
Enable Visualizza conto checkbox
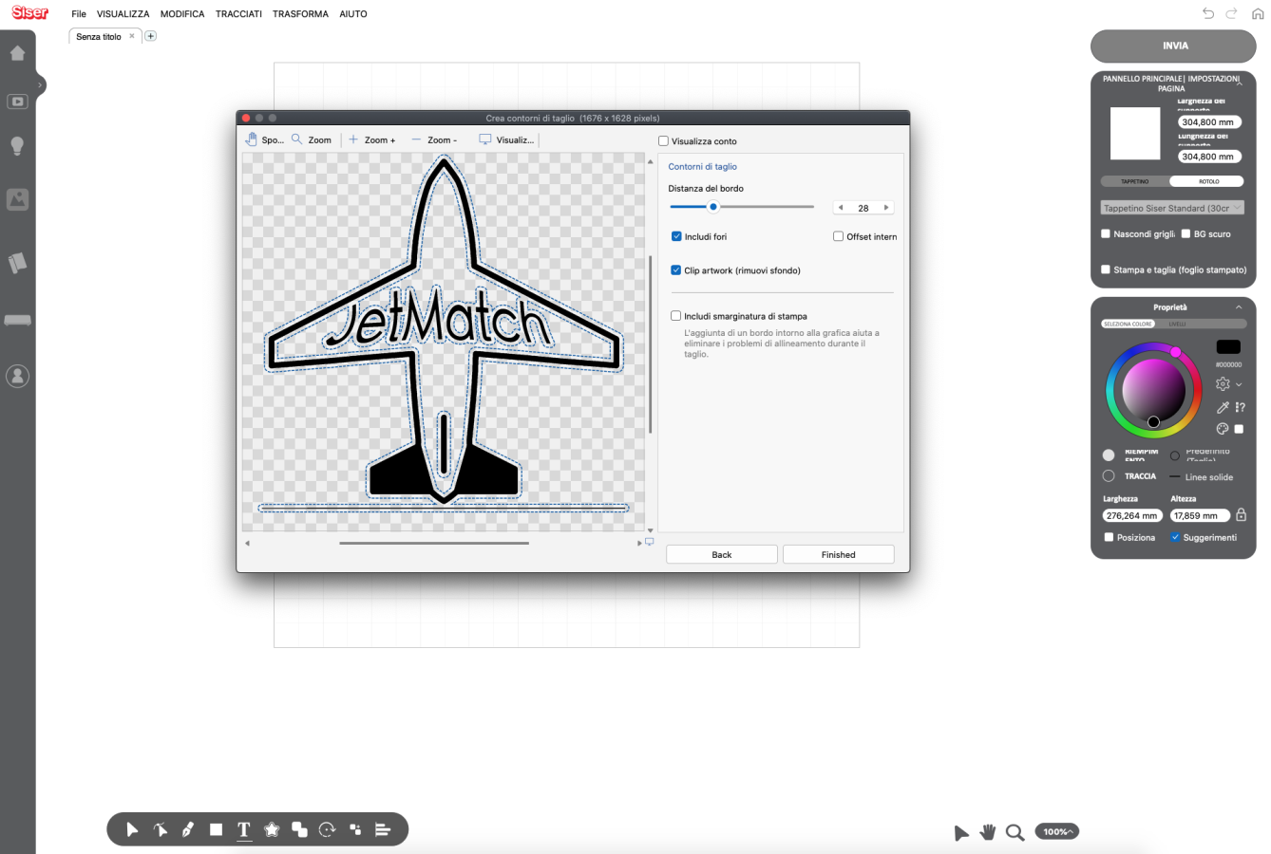click(x=663, y=141)
